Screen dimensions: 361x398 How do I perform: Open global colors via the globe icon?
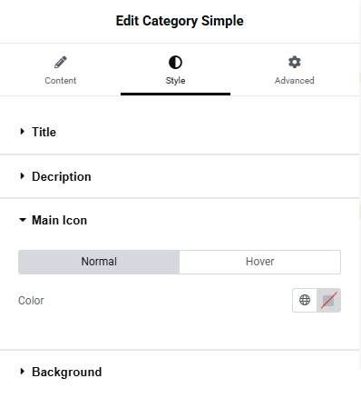tap(305, 300)
